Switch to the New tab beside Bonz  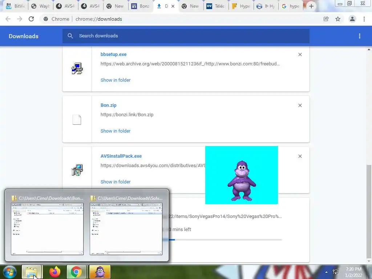coord(115,6)
